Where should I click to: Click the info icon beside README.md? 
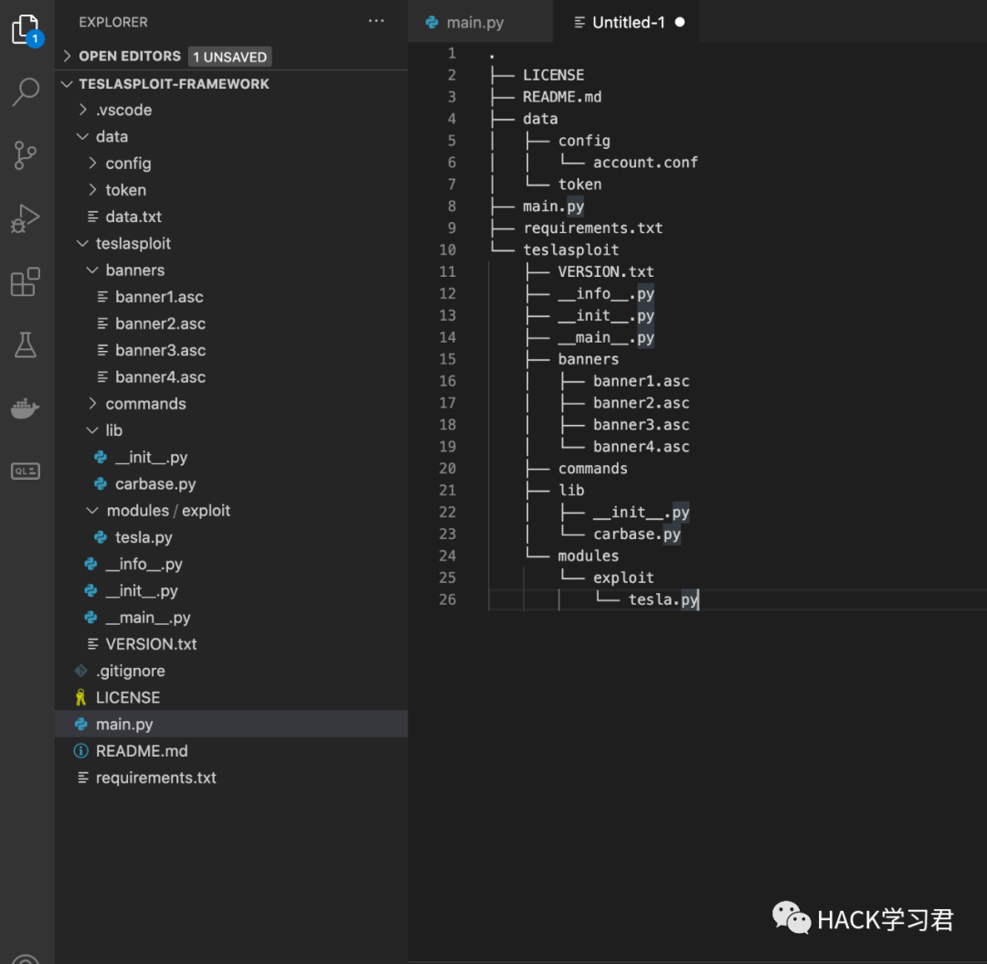80,751
